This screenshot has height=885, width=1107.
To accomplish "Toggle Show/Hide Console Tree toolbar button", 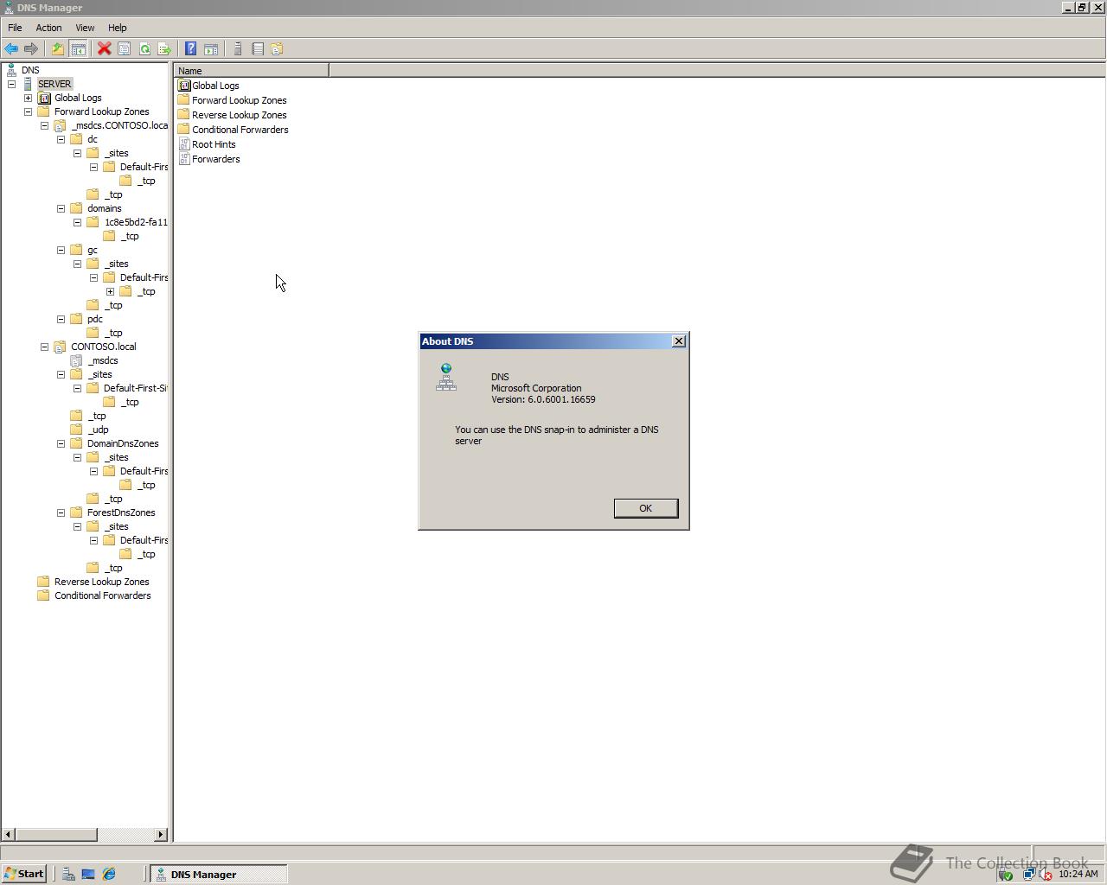I will pyautogui.click(x=78, y=49).
